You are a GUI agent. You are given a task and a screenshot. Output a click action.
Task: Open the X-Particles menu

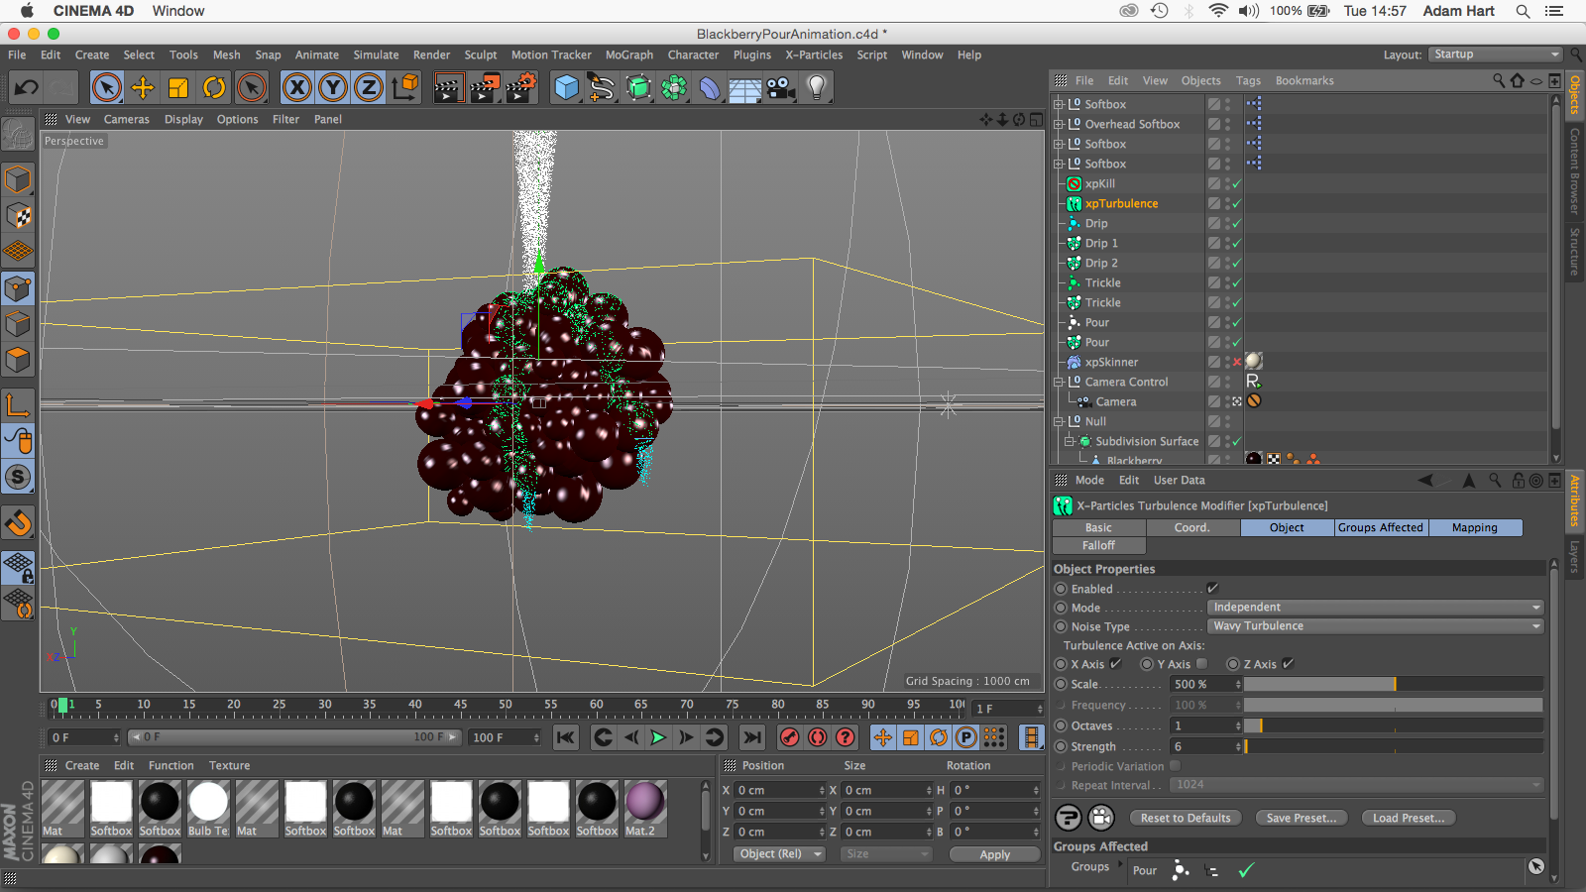(814, 55)
